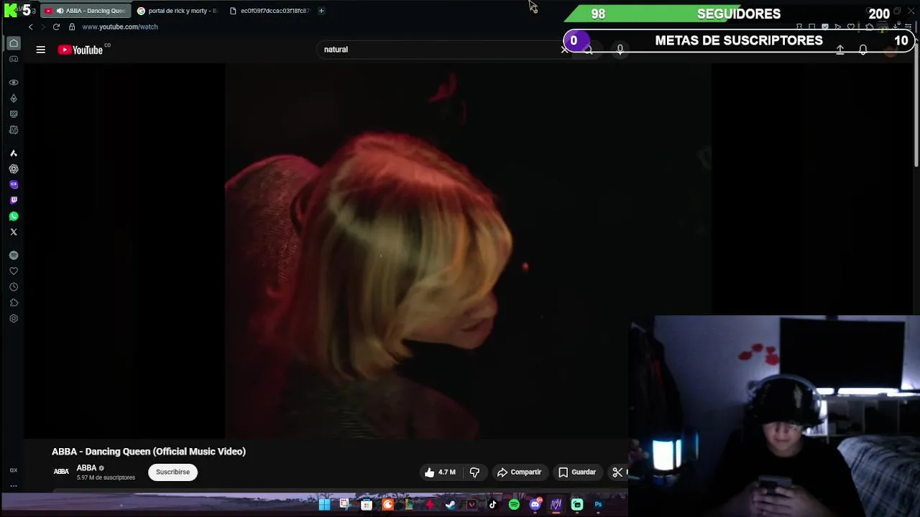Go back with the browser back arrow
This screenshot has height=517, width=920.
pyautogui.click(x=30, y=27)
